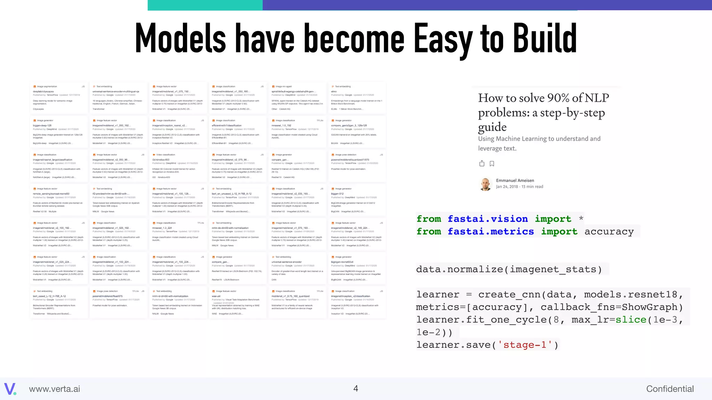Click the image generator icon on the biggan-512 card
The height and width of the screenshot is (400, 712).
pyautogui.click(x=333, y=189)
